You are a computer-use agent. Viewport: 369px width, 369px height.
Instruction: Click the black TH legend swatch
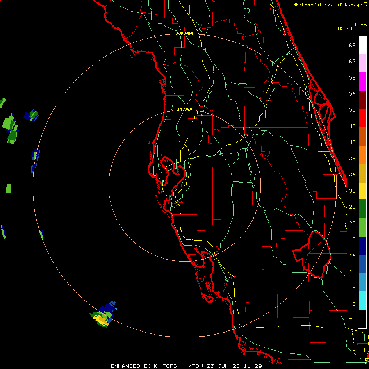pos(362,319)
